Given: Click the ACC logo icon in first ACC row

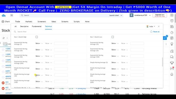Looking at the screenshot, I should pyautogui.click(x=3, y=83).
